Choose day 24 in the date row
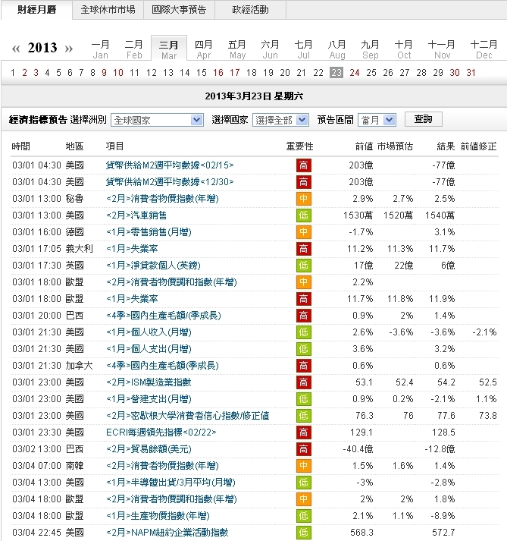Screen dimensions: 507x541 pyautogui.click(x=355, y=73)
